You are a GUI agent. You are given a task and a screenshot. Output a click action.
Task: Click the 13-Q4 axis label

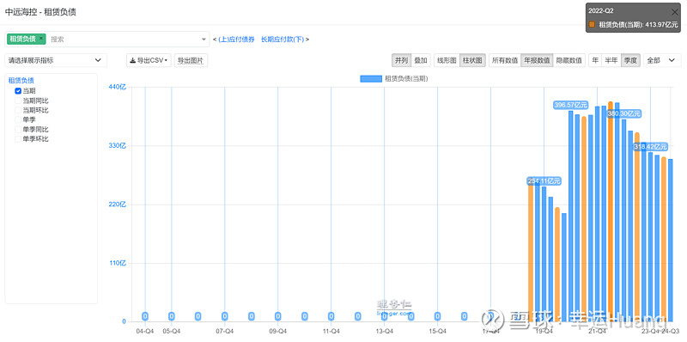click(x=384, y=332)
